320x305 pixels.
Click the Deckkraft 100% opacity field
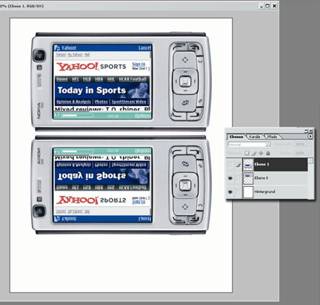pos(300,144)
